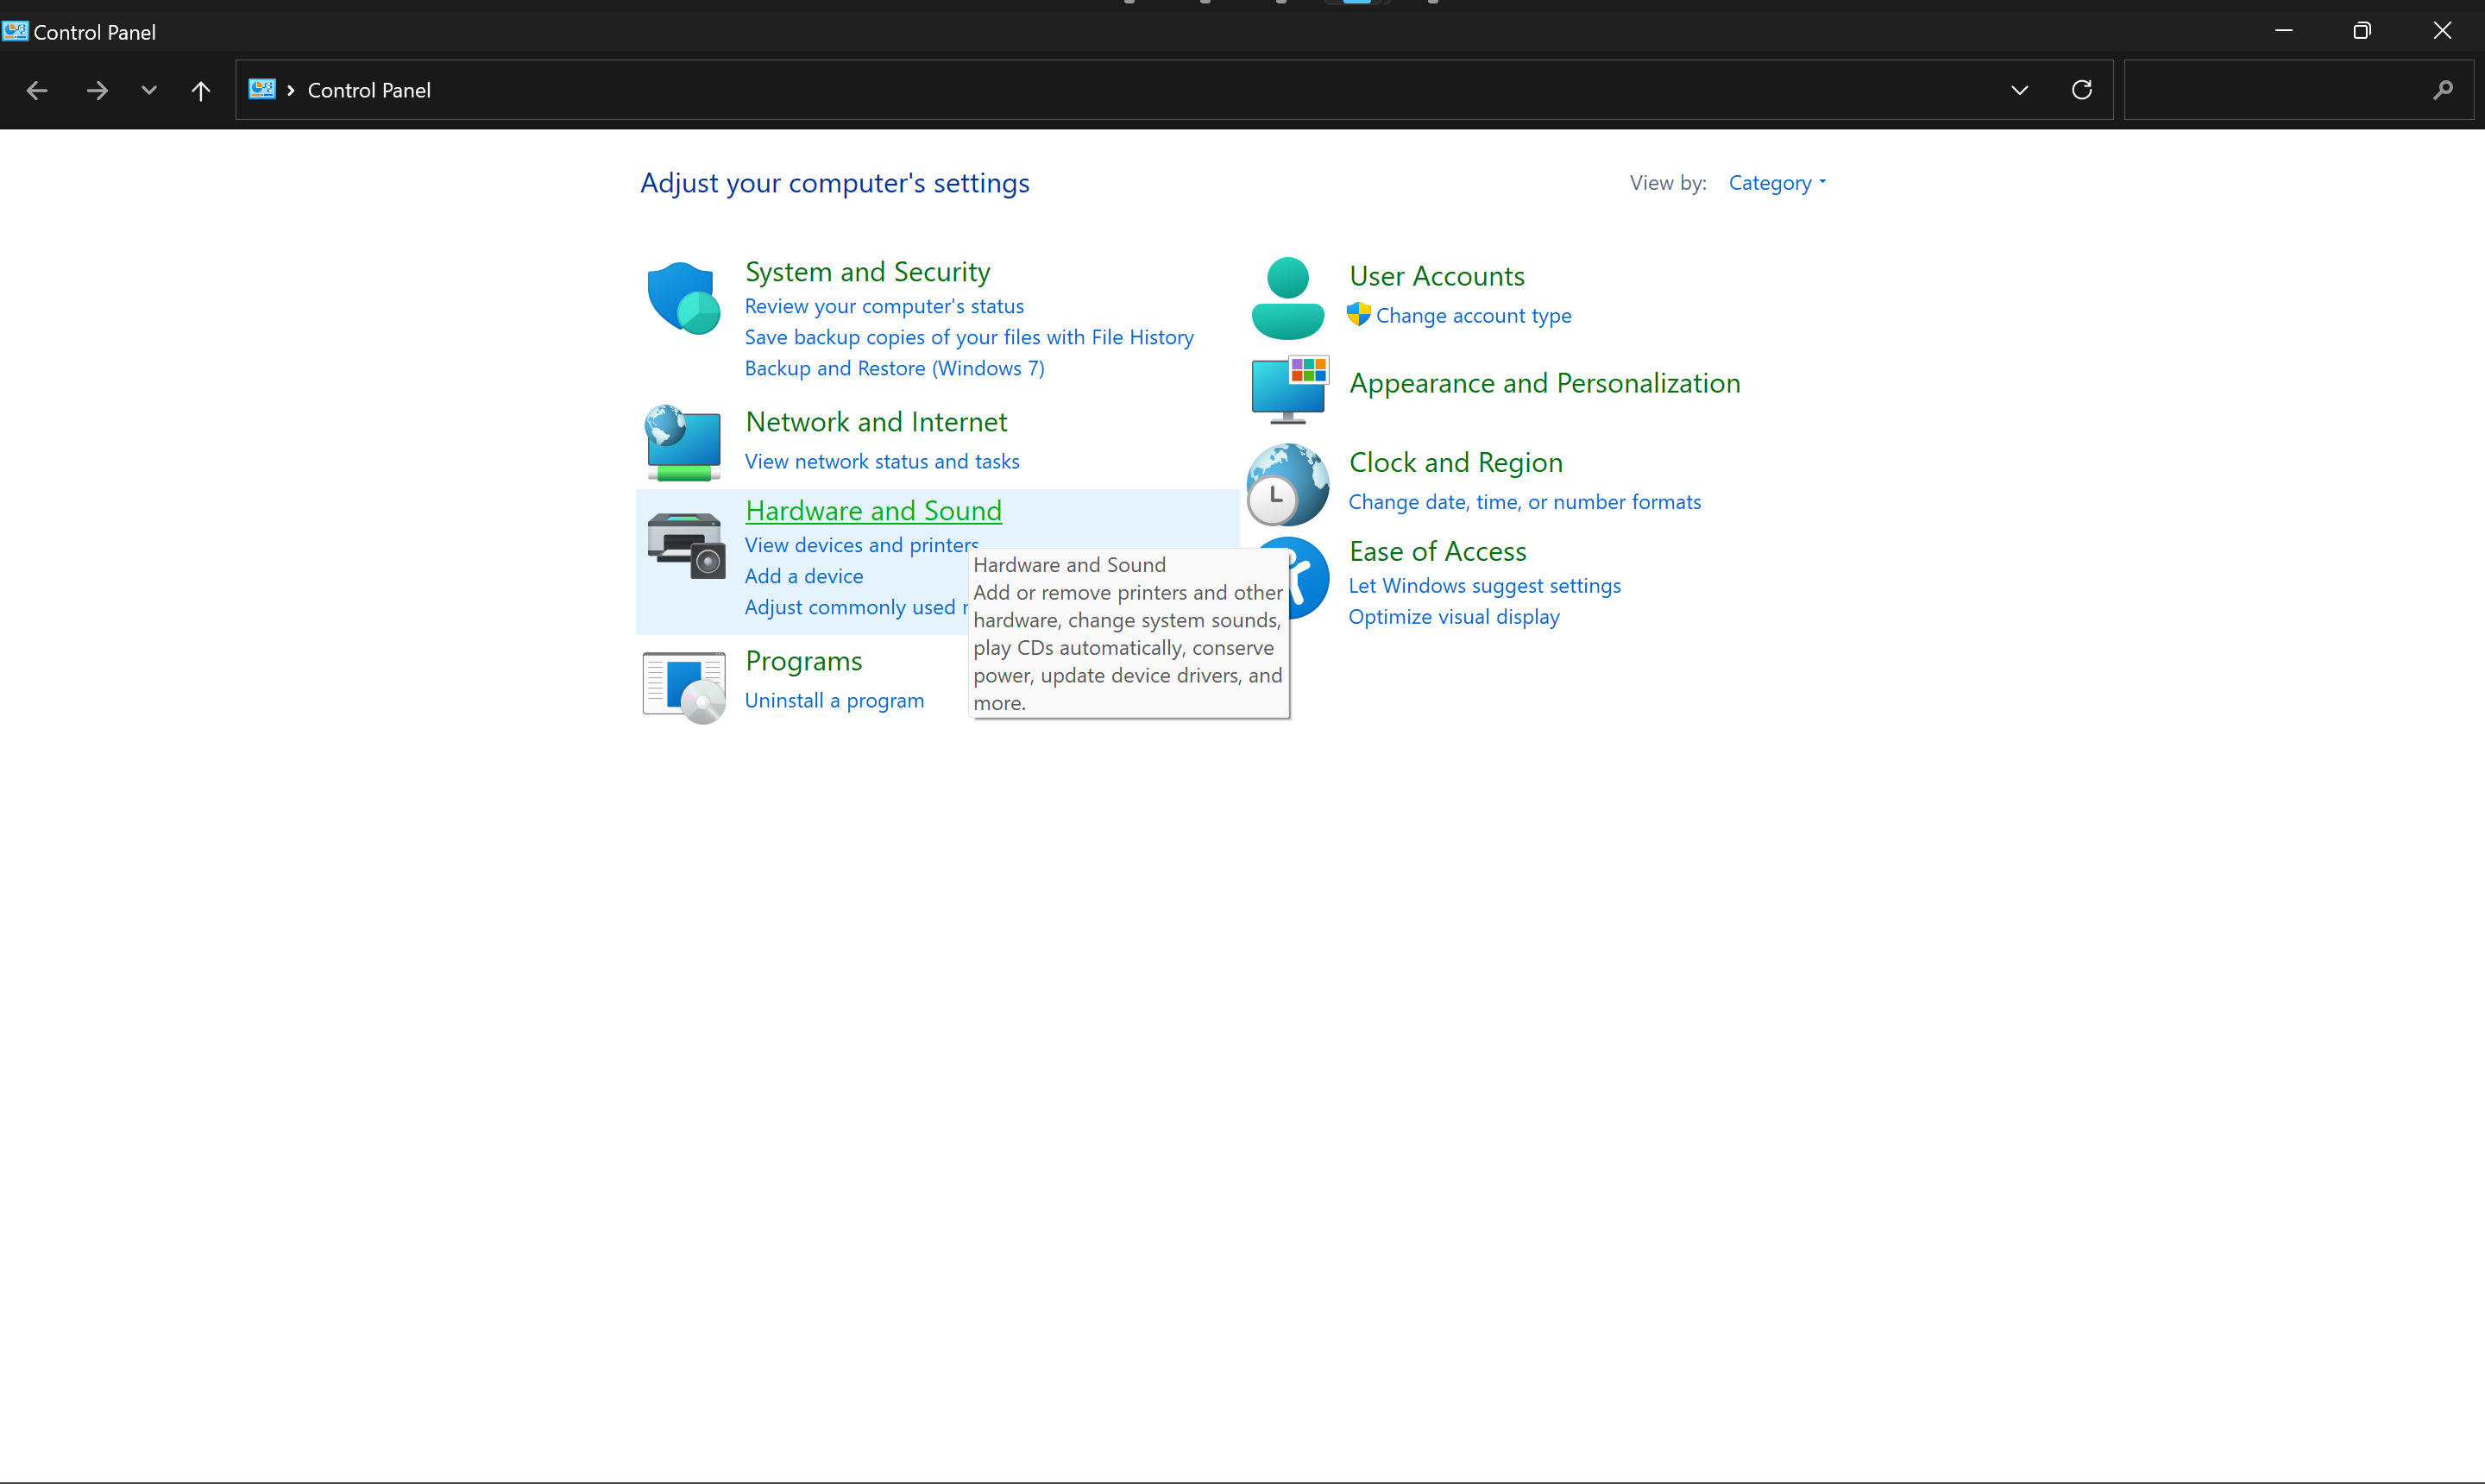The width and height of the screenshot is (2485, 1484).
Task: Open Review your computer's status
Action: coord(884,306)
